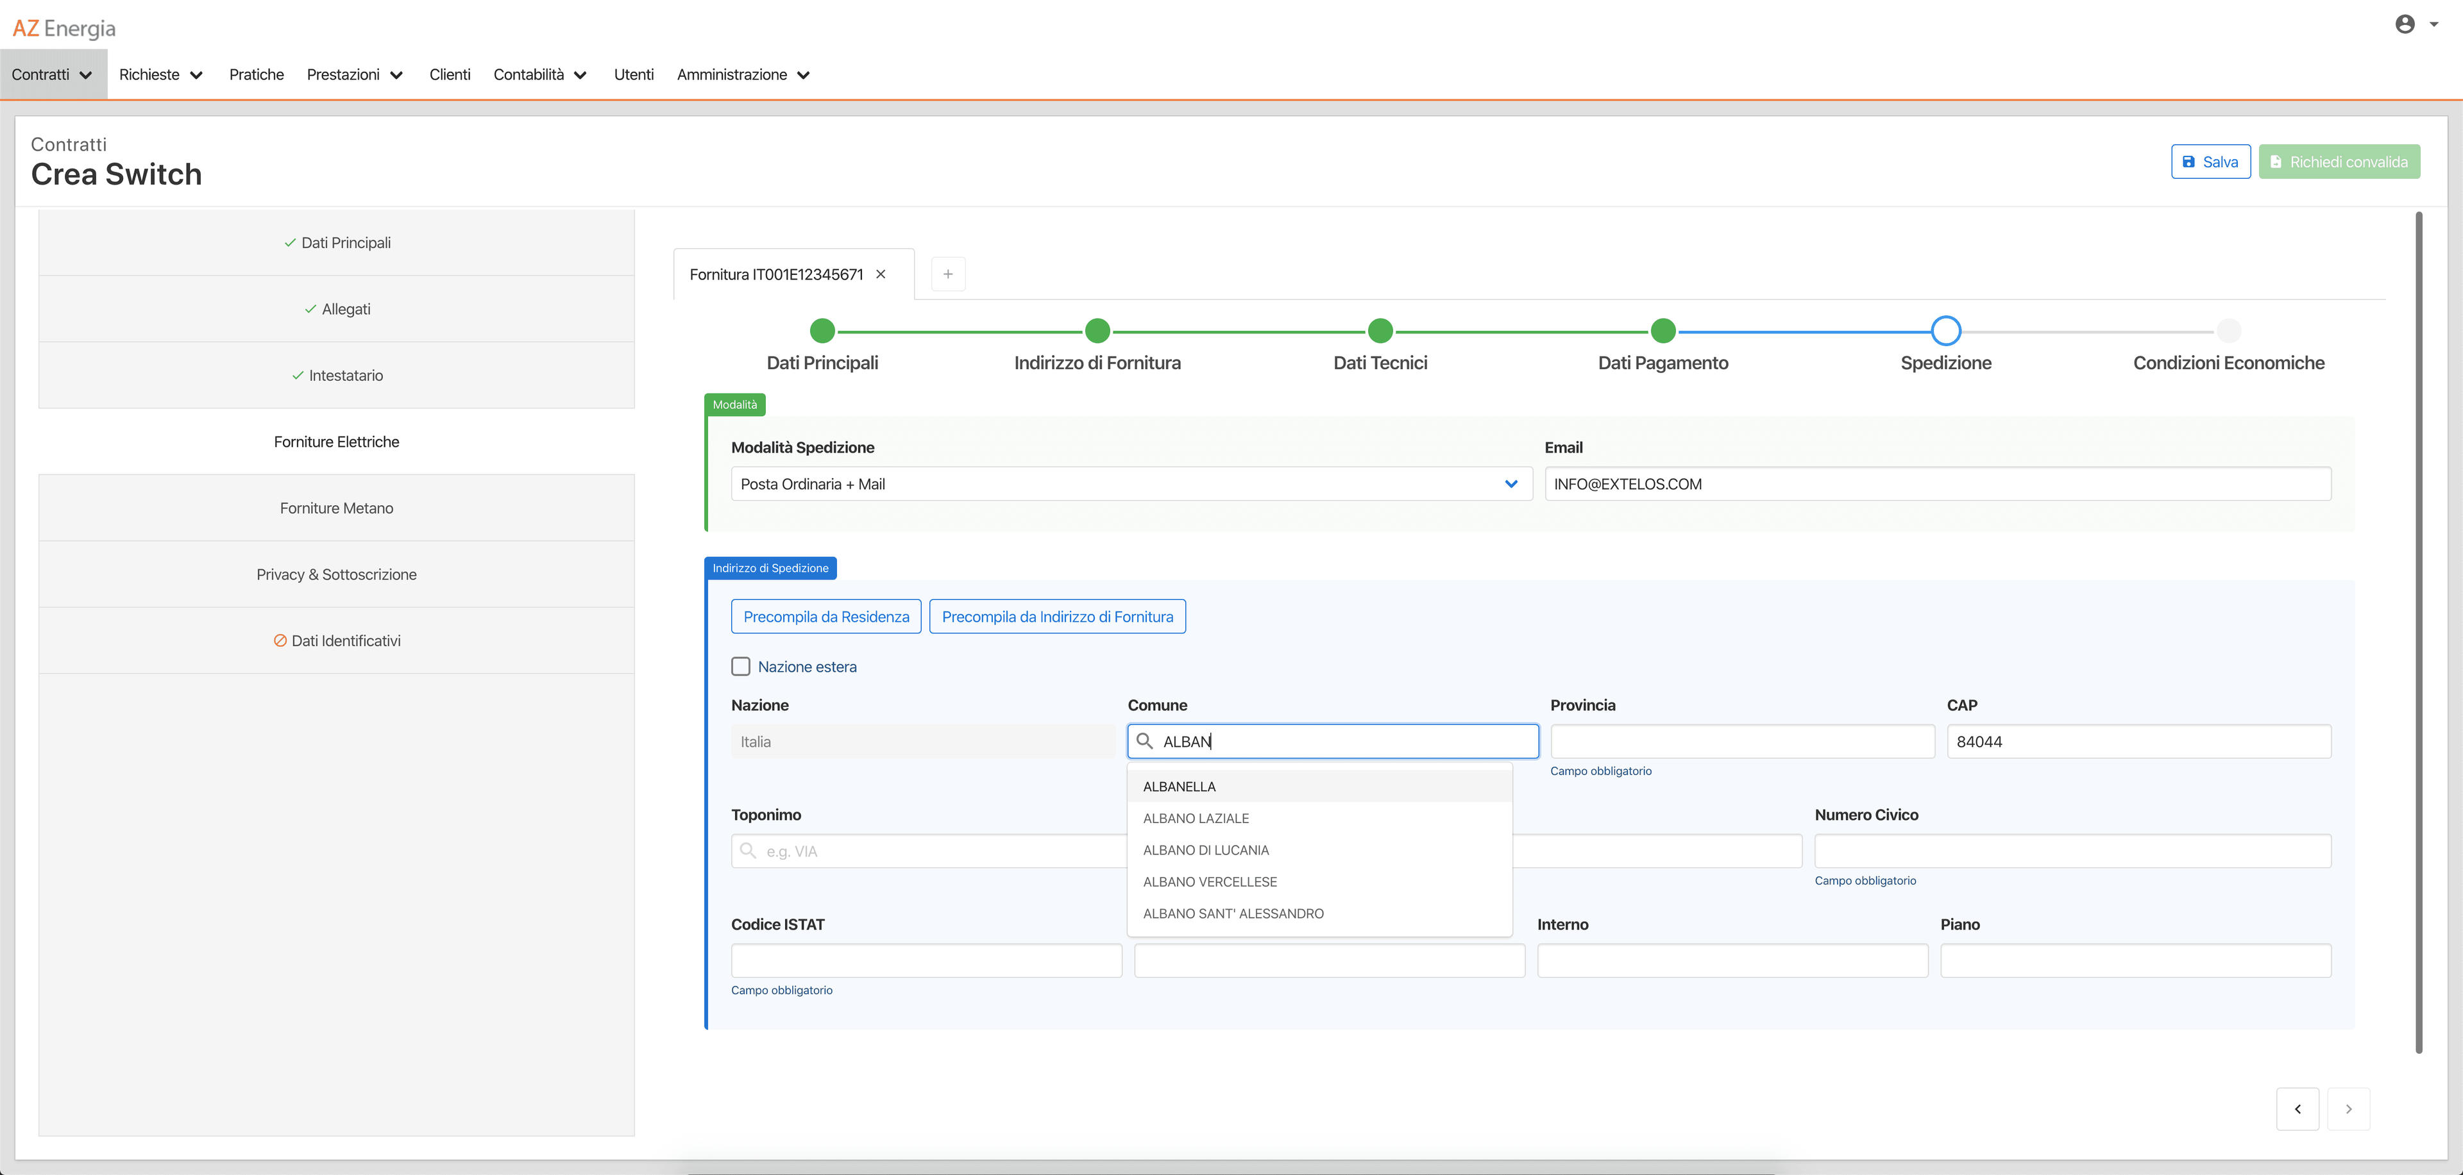This screenshot has width=2463, height=1175.
Task: Open the Modalità Spedizione dropdown
Action: click(x=1131, y=485)
